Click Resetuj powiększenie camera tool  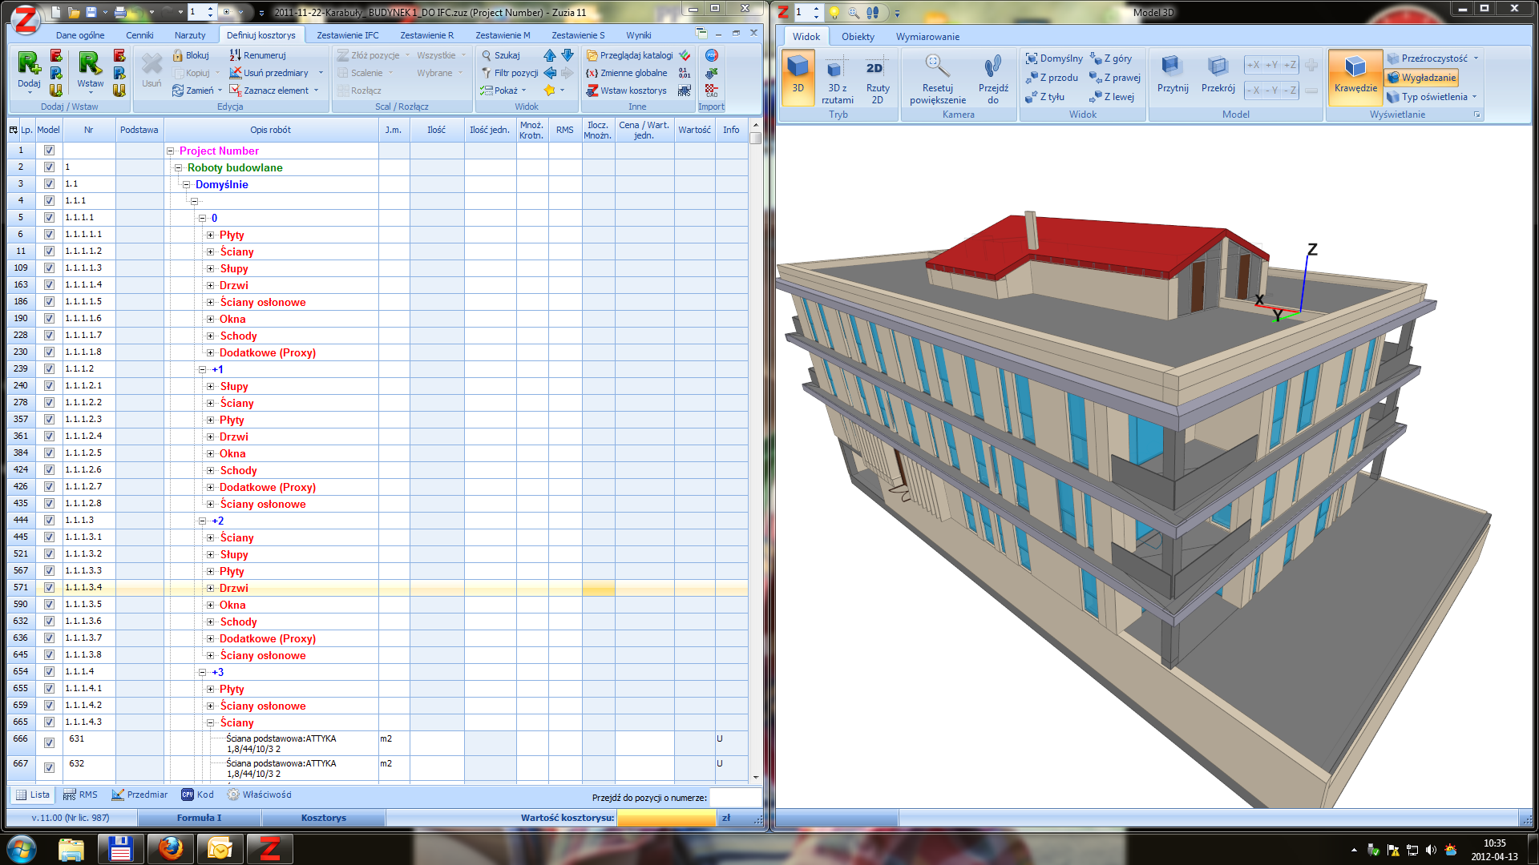click(x=937, y=78)
